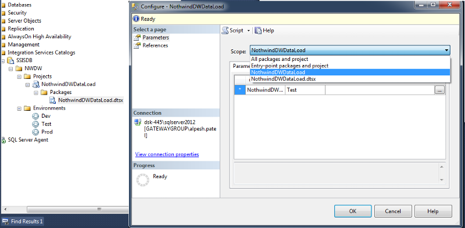Select SQL Server Agent in Object Explorer
465x228 pixels.
click(x=28, y=140)
